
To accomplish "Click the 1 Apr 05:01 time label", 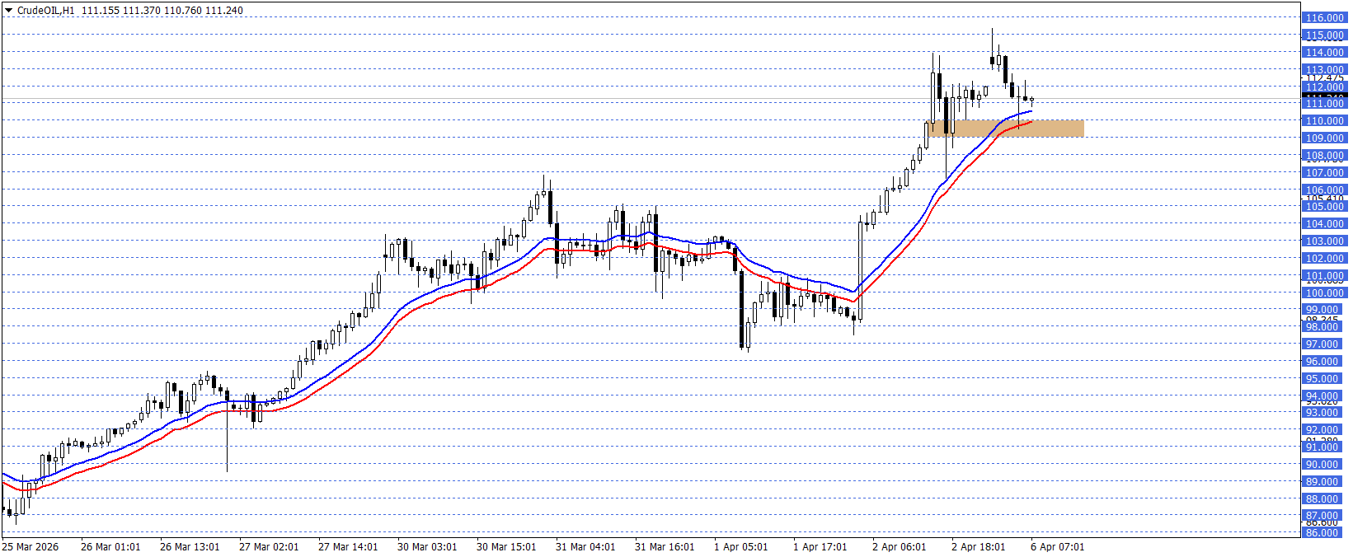I will (740, 547).
